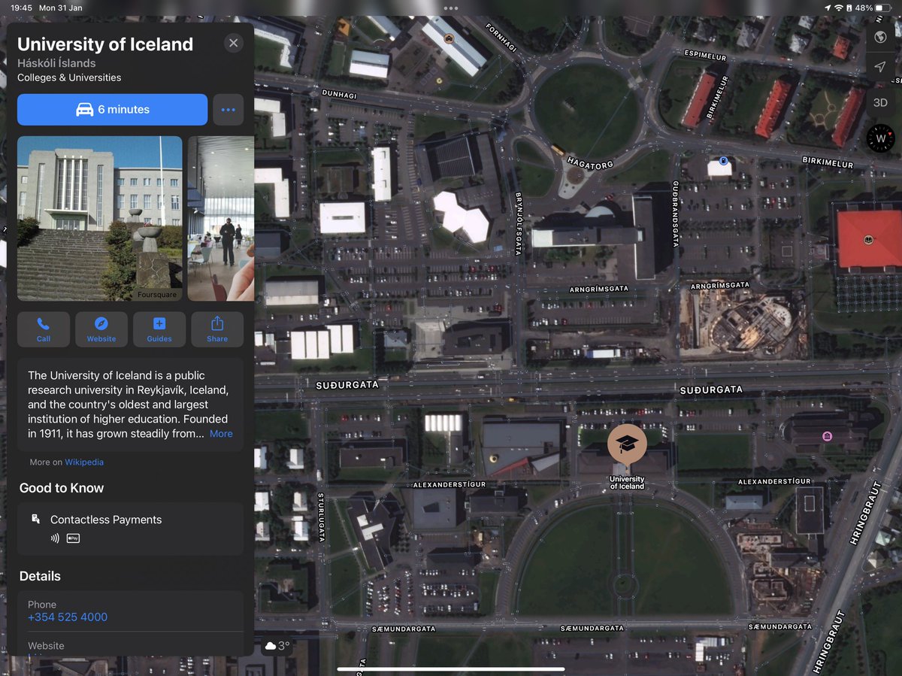The image size is (902, 676).
Task: Get driving directions (6 minutes)
Action: 112,110
